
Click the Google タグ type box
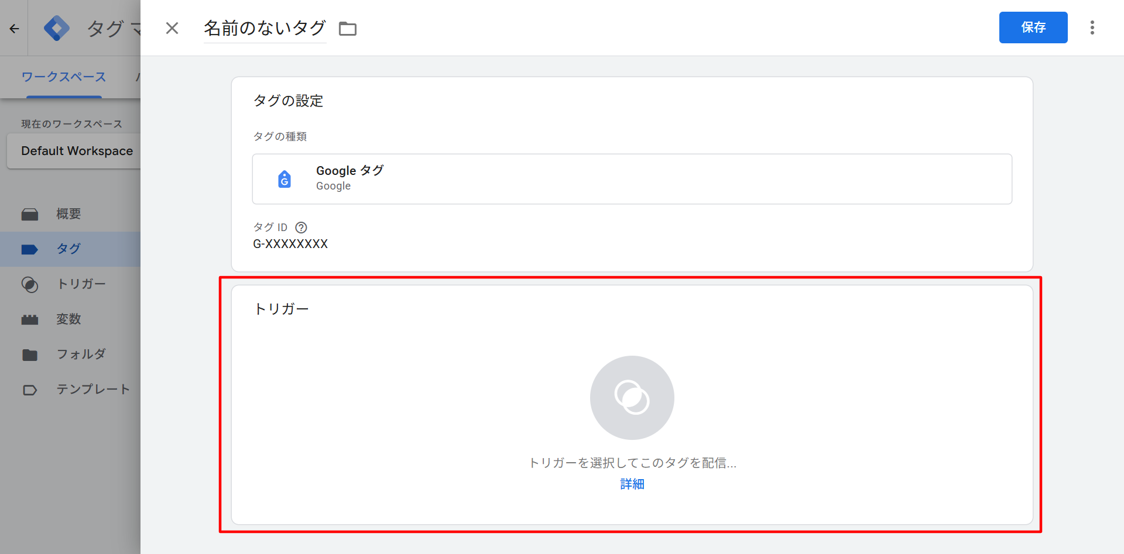point(632,179)
